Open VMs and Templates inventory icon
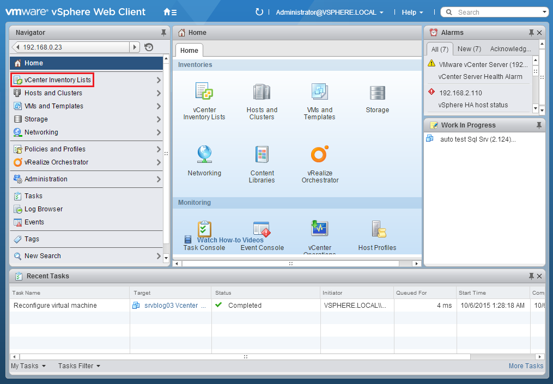The image size is (553, 384). point(319,92)
